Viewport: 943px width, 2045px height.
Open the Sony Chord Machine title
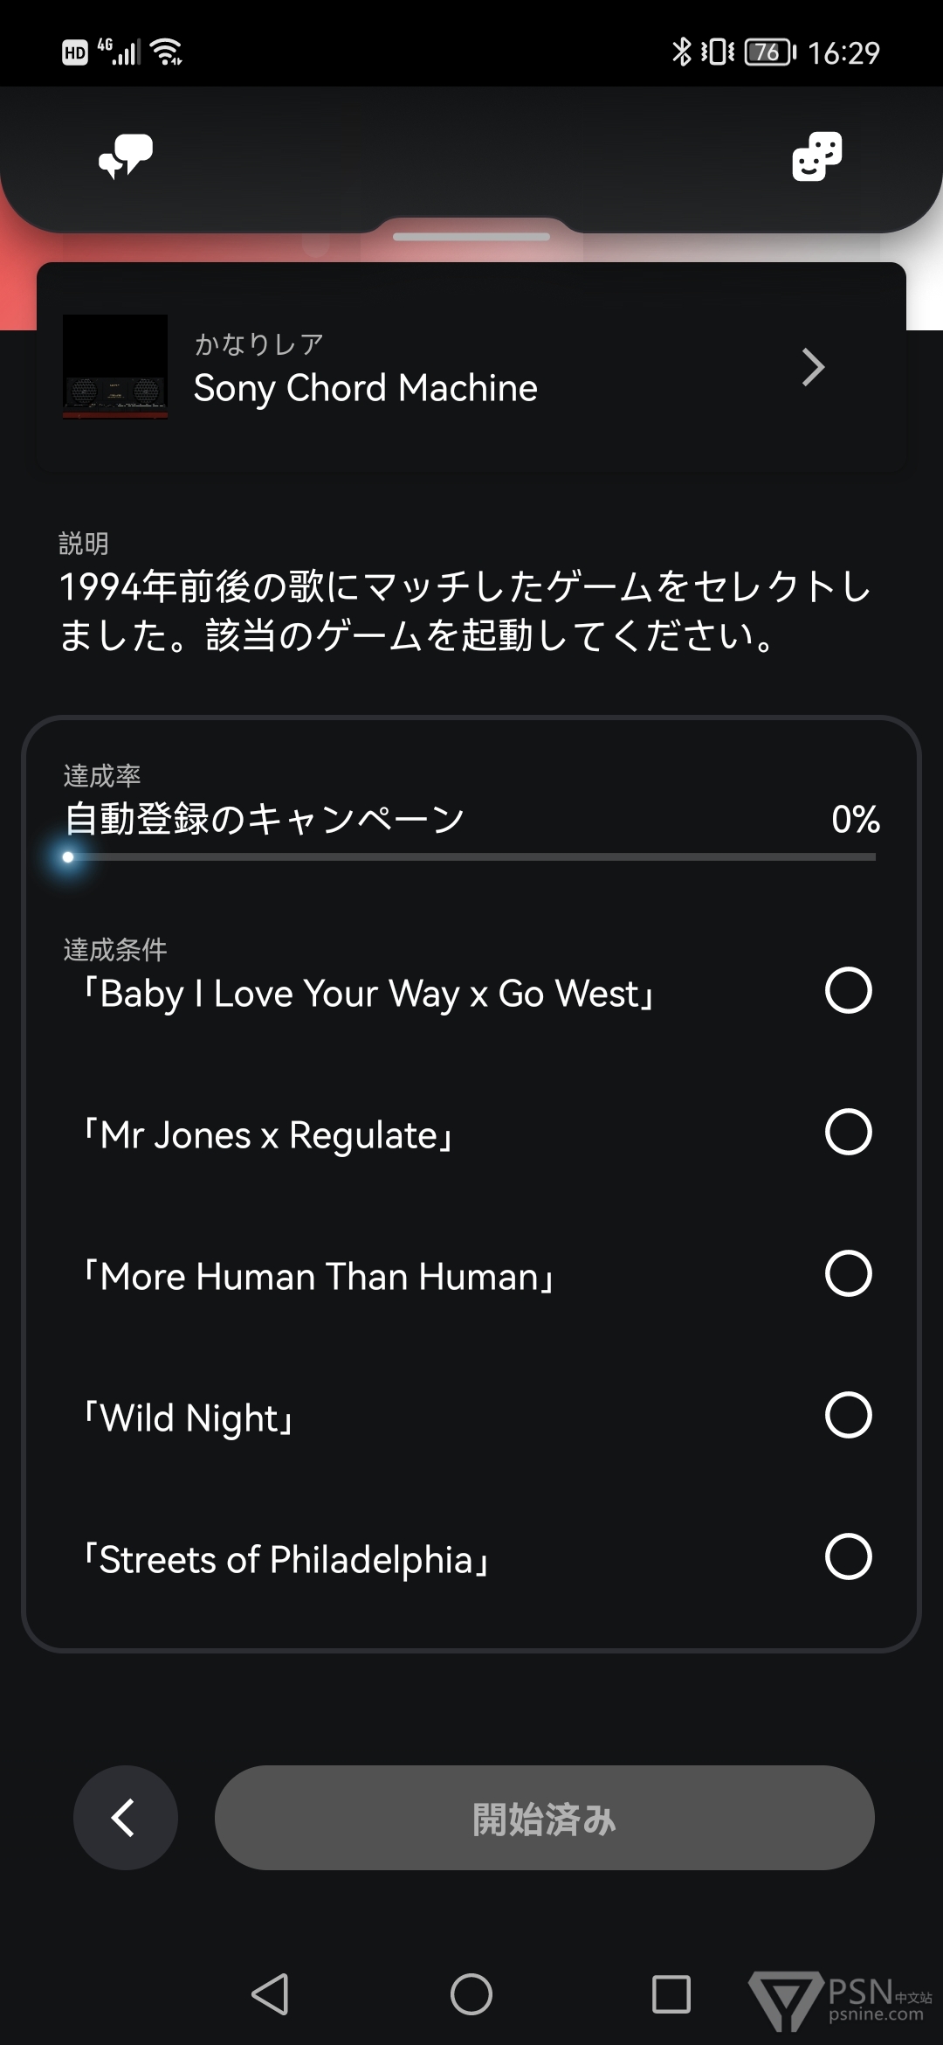click(x=365, y=388)
